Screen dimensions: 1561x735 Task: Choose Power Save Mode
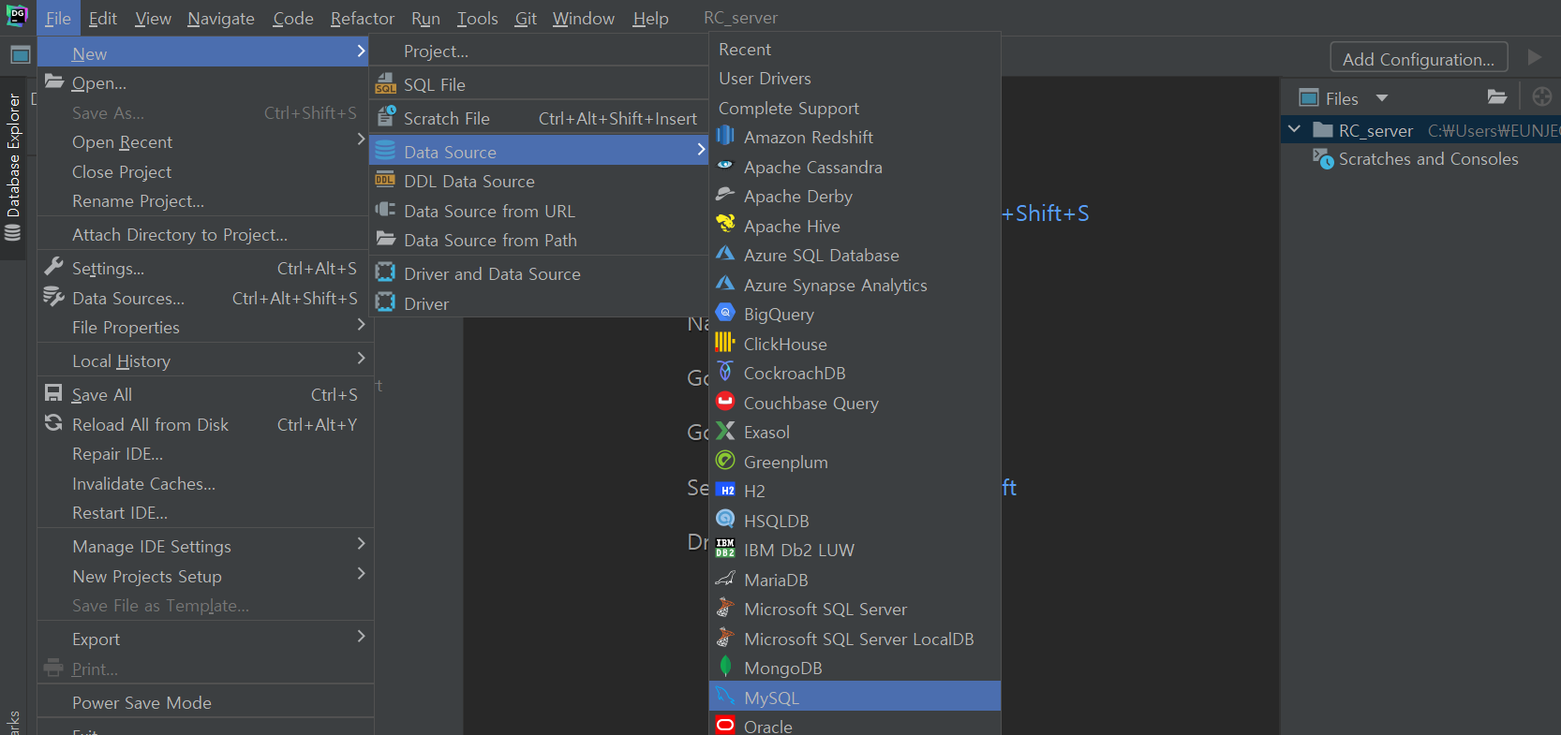(x=205, y=703)
